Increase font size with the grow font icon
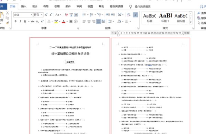206x134 pixels. point(46,15)
